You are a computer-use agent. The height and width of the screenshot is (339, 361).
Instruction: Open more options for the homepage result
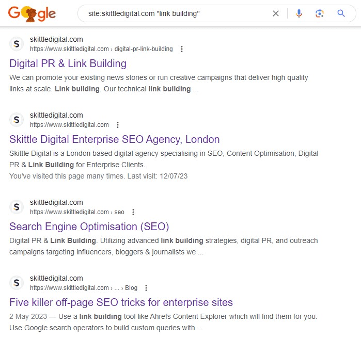point(118,125)
